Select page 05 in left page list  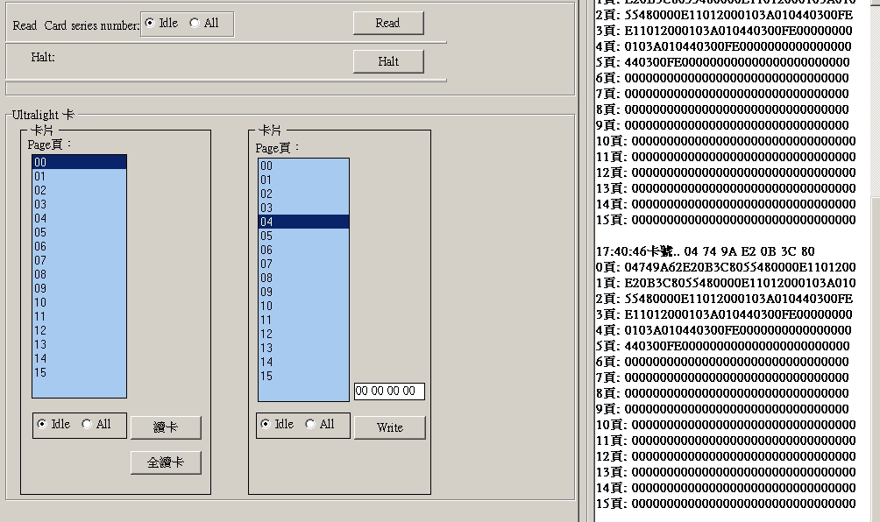79,232
